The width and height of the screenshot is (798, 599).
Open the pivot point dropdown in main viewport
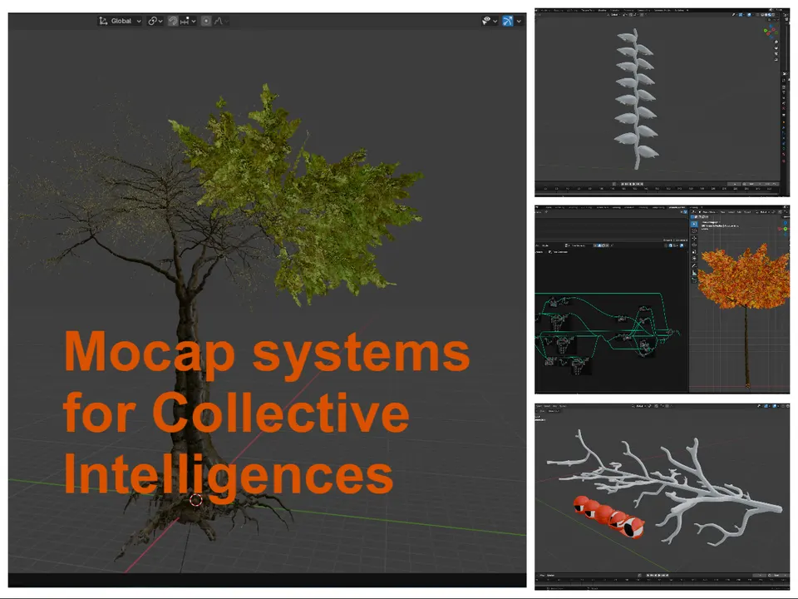(155, 21)
